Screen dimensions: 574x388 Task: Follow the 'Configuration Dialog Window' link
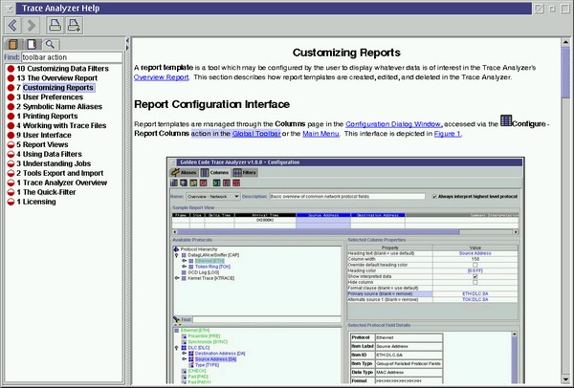[x=393, y=124]
